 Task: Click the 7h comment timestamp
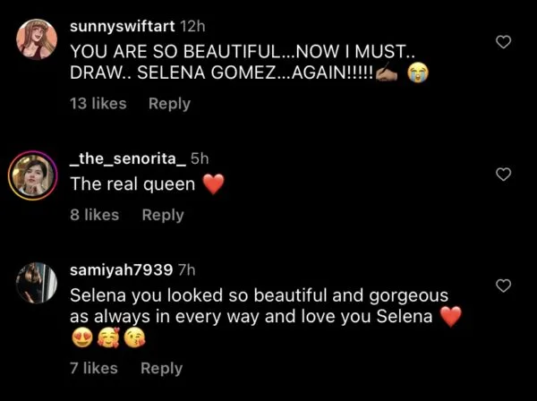coord(187,269)
